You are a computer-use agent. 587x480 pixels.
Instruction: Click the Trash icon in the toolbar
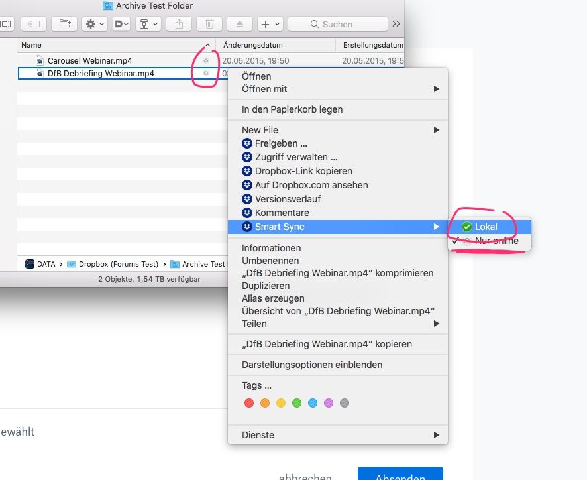209,23
